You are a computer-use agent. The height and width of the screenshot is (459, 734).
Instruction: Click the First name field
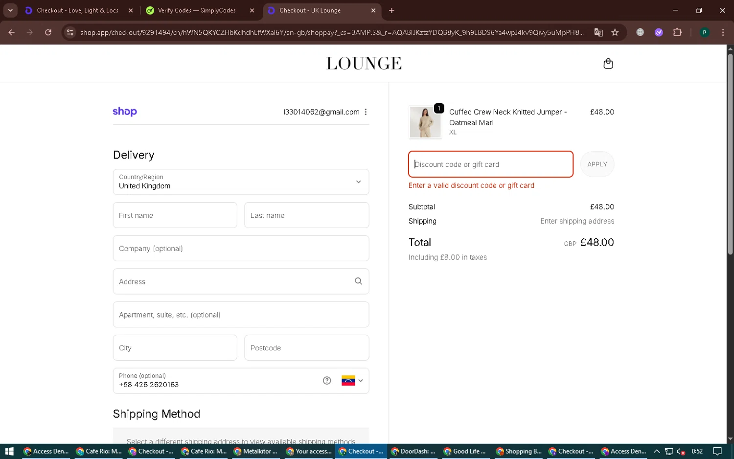175,215
